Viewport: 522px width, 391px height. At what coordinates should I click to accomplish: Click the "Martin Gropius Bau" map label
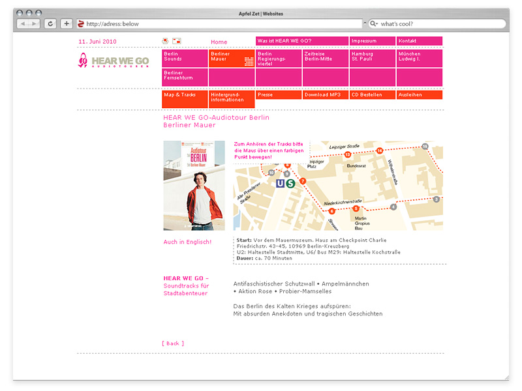[362, 223]
